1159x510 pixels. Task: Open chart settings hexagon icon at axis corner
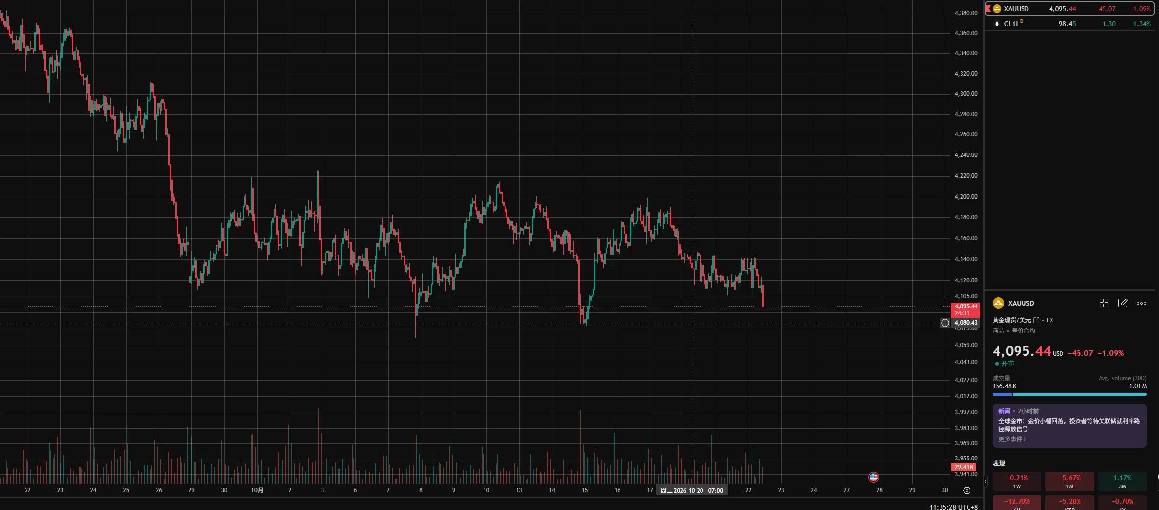point(967,490)
